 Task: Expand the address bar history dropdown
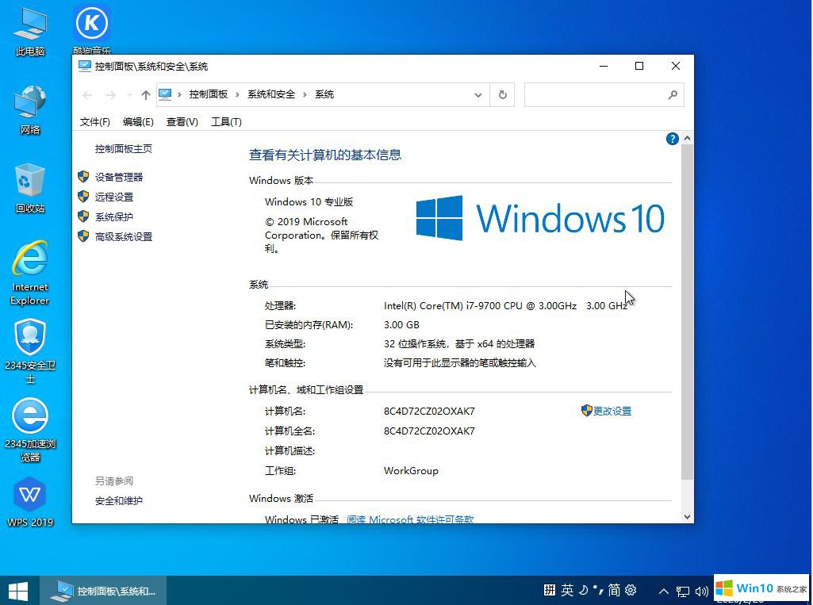tap(478, 95)
